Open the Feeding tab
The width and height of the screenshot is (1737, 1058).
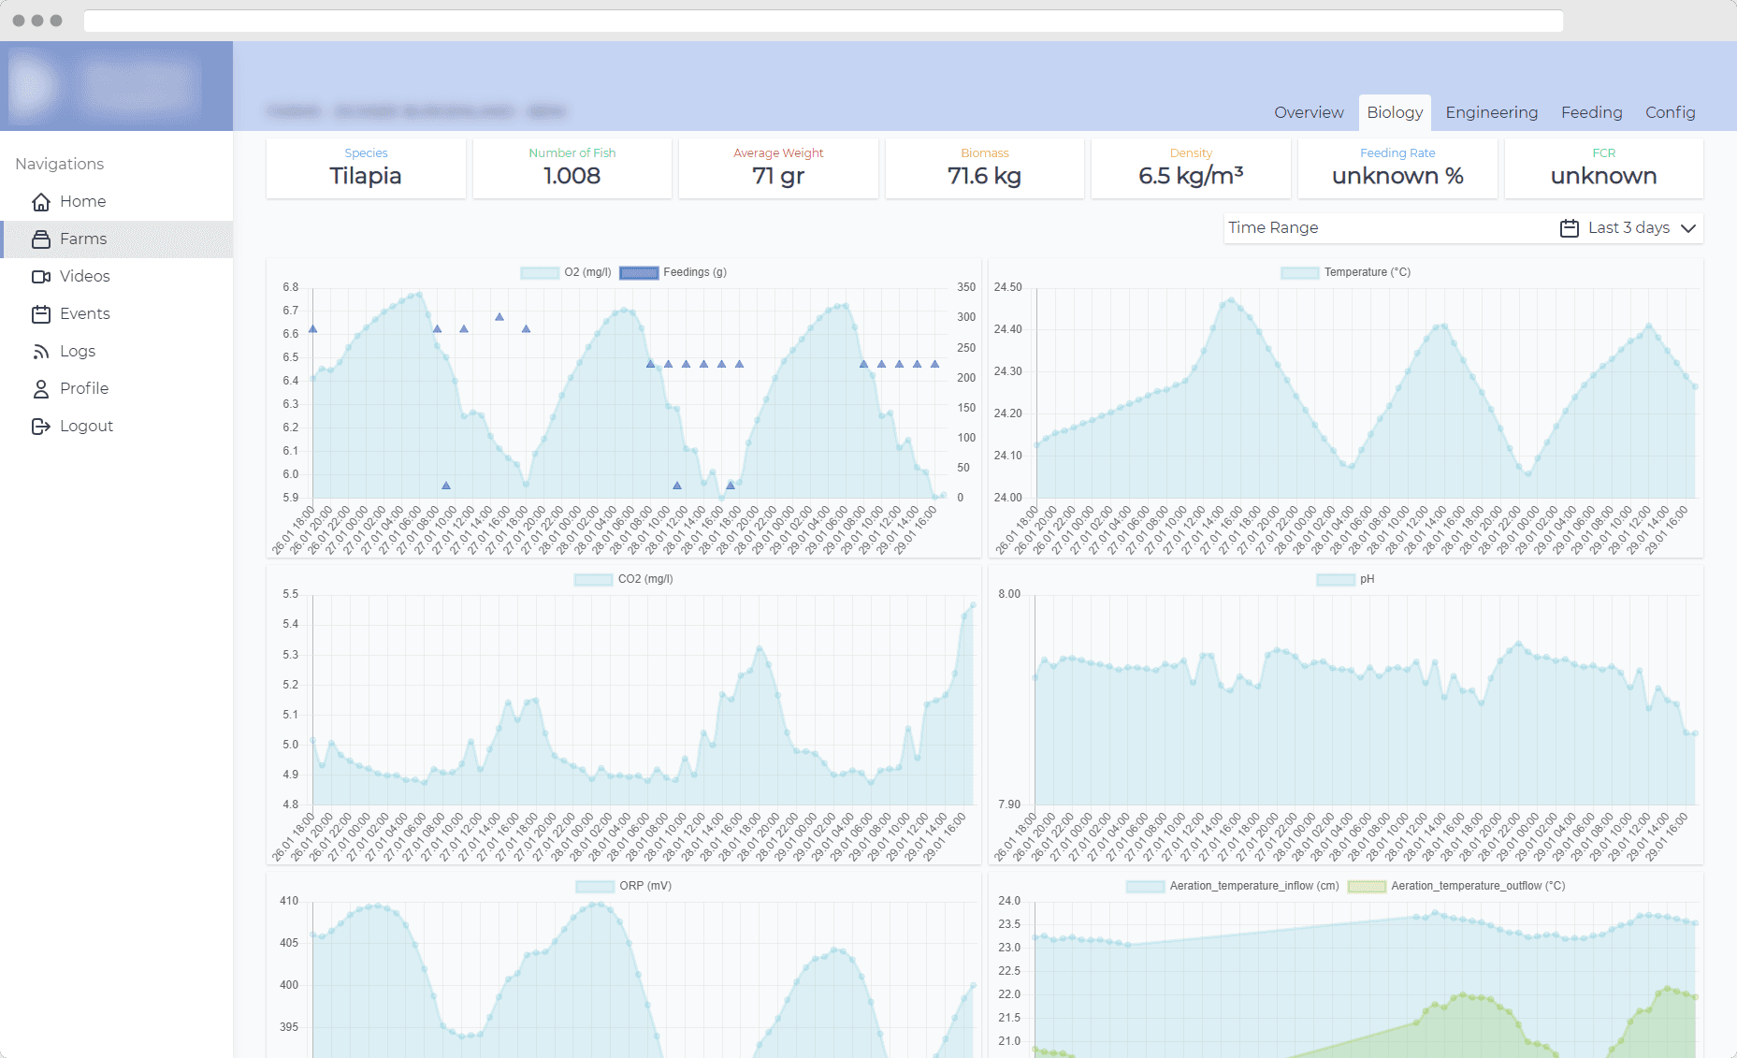(x=1591, y=112)
